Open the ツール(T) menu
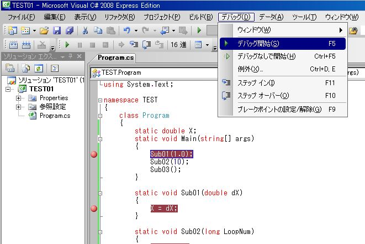This screenshot has width=365, height=244. pos(304,17)
